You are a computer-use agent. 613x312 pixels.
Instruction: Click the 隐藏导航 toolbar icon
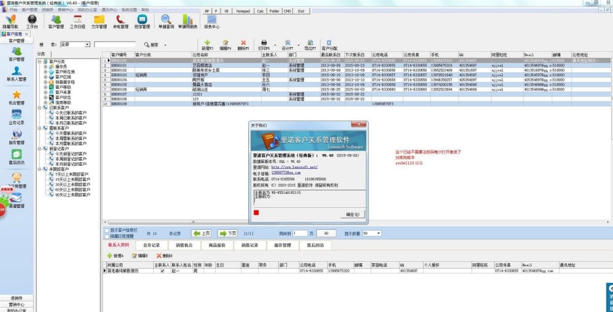click(x=10, y=22)
